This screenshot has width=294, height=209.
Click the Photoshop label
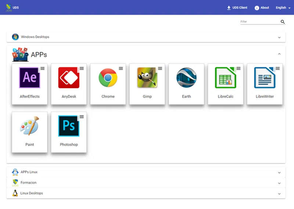point(69,145)
